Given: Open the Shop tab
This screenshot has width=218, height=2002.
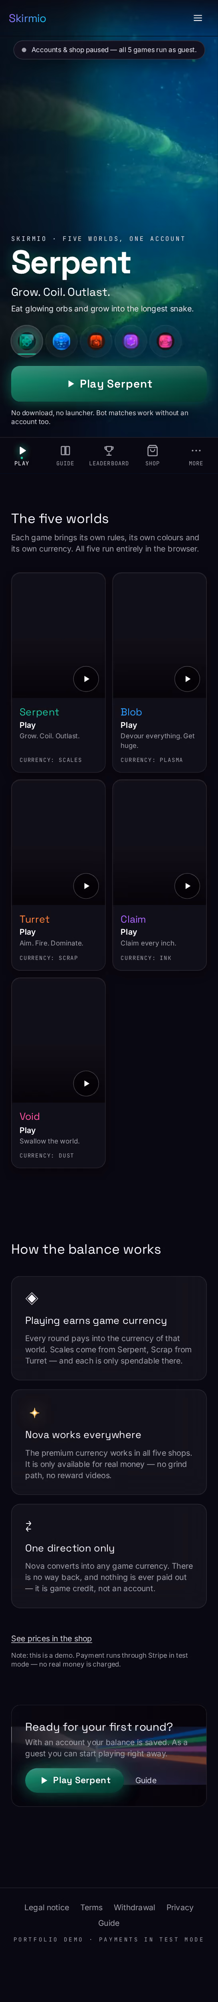Looking at the screenshot, I should (x=152, y=455).
